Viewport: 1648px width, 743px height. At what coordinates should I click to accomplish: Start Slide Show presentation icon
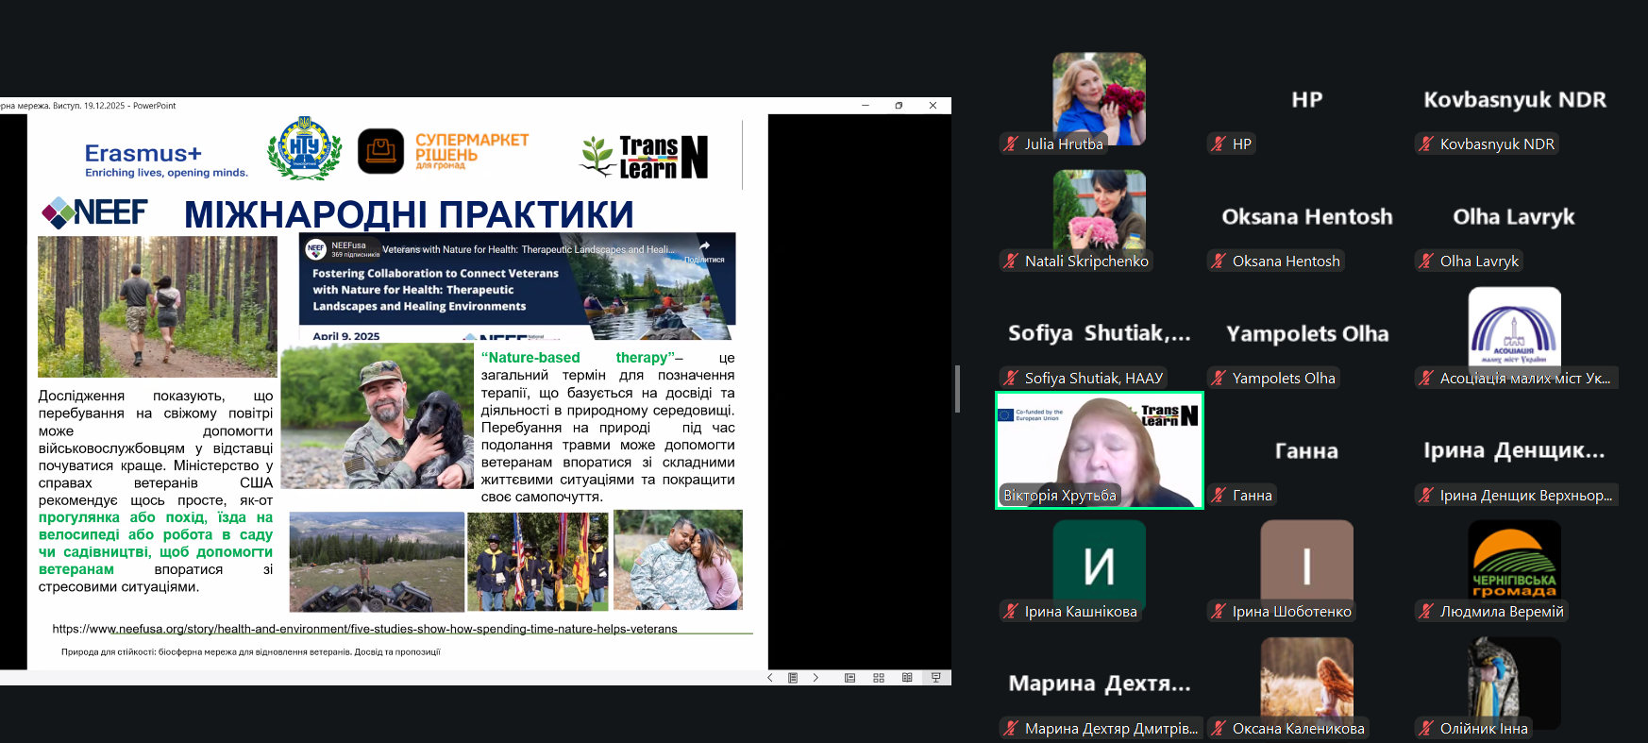pyautogui.click(x=935, y=678)
